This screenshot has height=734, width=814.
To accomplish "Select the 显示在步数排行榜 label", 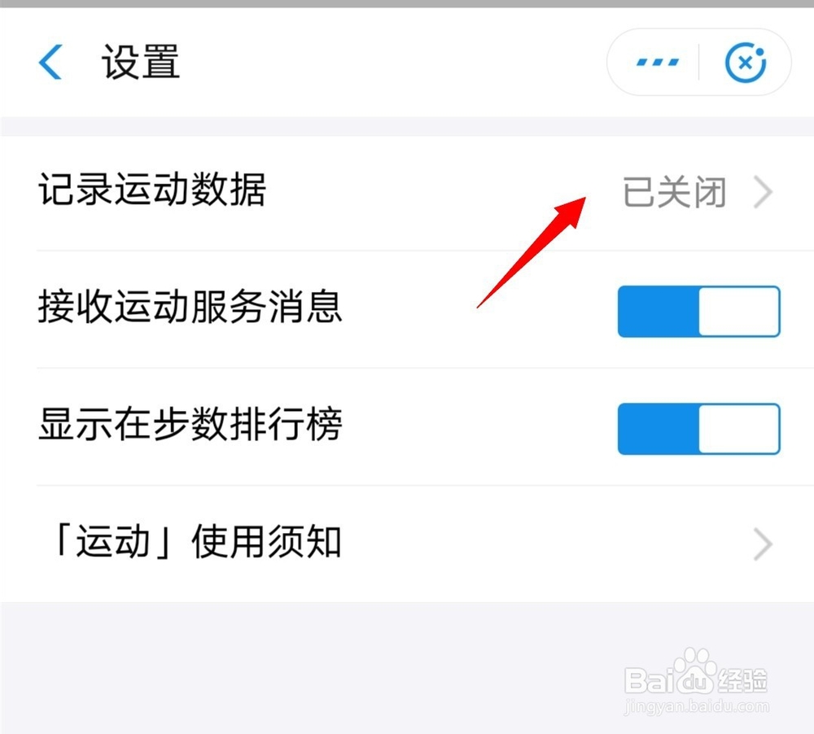I will tap(190, 424).
